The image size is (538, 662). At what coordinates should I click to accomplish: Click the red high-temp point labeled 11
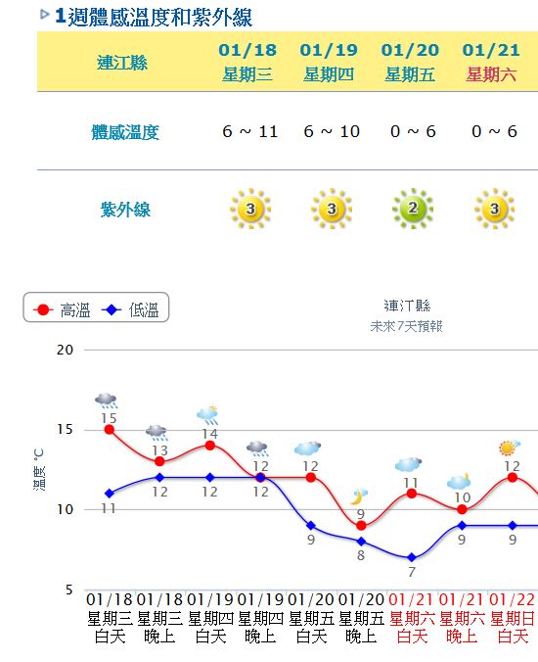click(412, 494)
